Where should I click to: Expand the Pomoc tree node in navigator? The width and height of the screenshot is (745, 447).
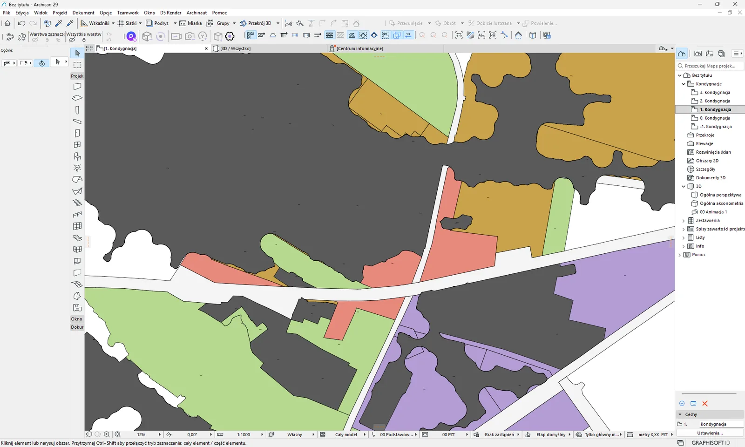tap(680, 255)
